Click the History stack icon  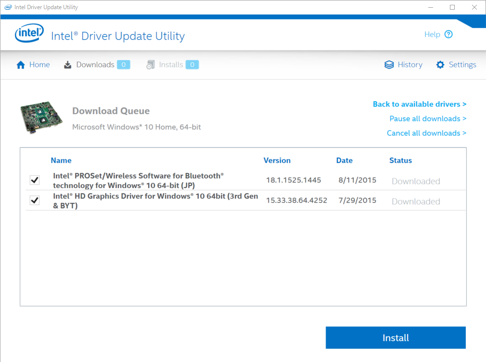[389, 65]
